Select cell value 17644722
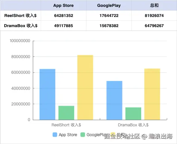Image resolution: width=177 pixels, height=144 pixels. pos(109,15)
